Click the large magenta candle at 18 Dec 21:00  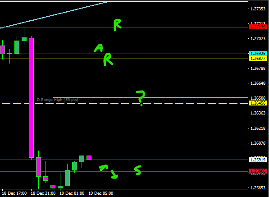pos(31,98)
